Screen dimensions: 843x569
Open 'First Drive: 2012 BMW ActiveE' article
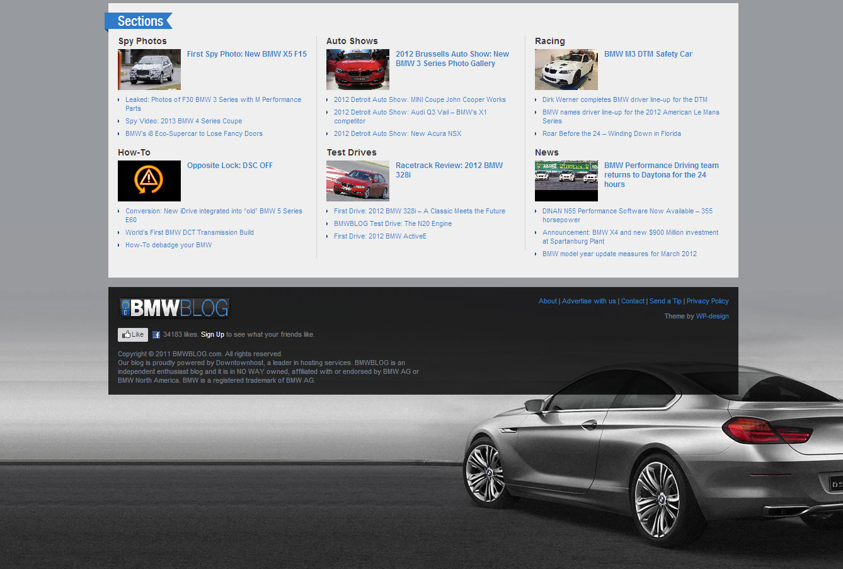[x=380, y=236]
